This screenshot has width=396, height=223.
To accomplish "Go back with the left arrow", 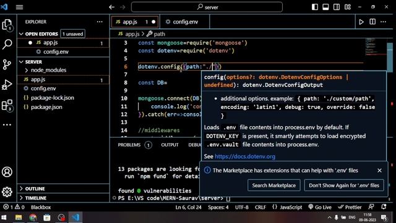I will tap(111, 7).
